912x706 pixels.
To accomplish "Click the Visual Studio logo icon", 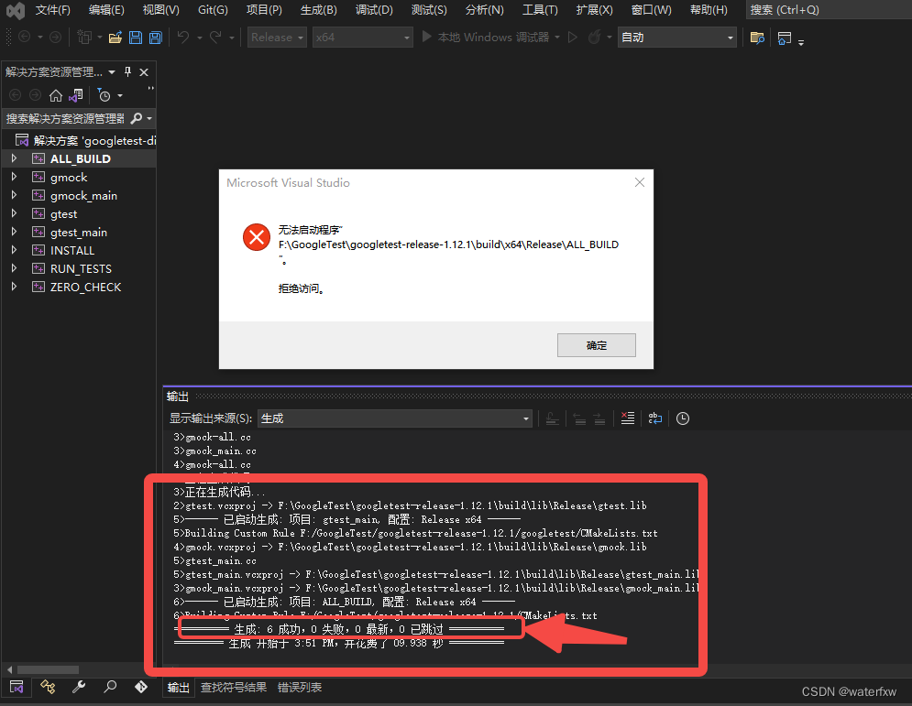I will click(16, 10).
